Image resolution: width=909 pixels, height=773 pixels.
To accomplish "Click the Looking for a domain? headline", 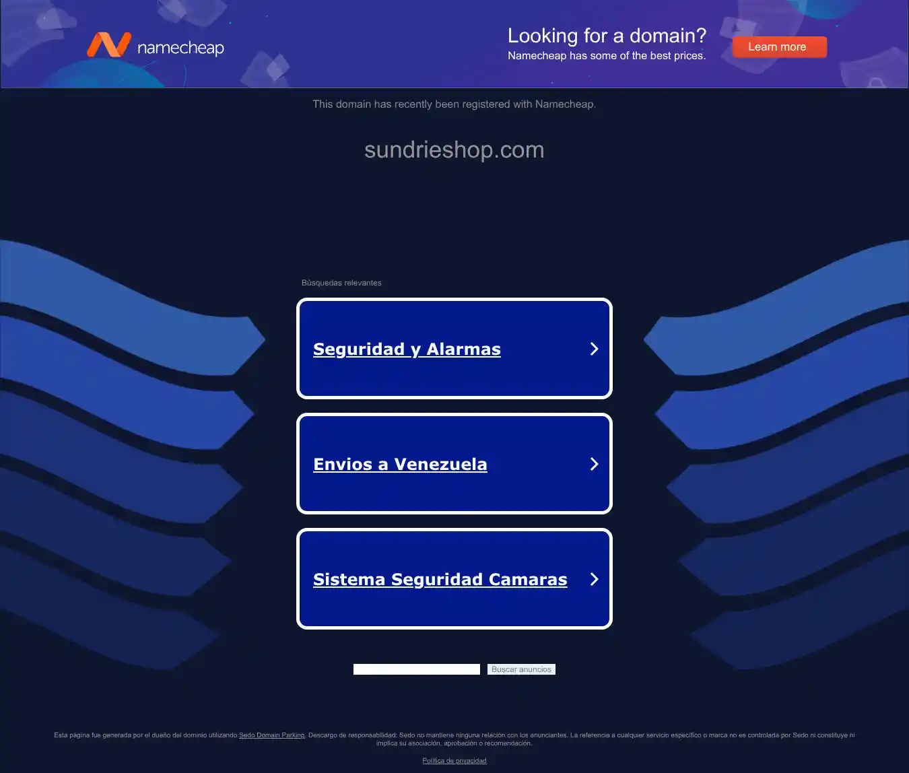I will tap(607, 36).
